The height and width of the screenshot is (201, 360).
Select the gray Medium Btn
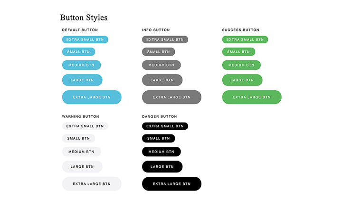[161, 65]
